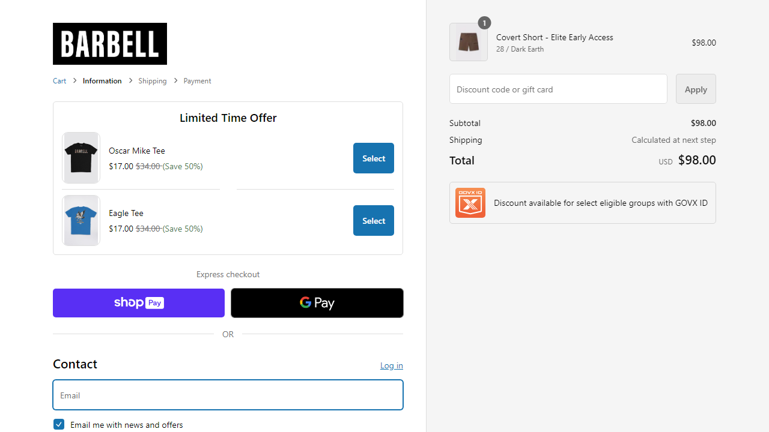This screenshot has height=432, width=769.
Task: Focus the Email input field
Action: (228, 395)
